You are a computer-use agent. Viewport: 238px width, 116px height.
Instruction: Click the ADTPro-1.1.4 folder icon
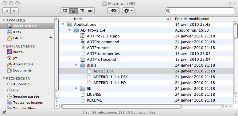(76, 30)
